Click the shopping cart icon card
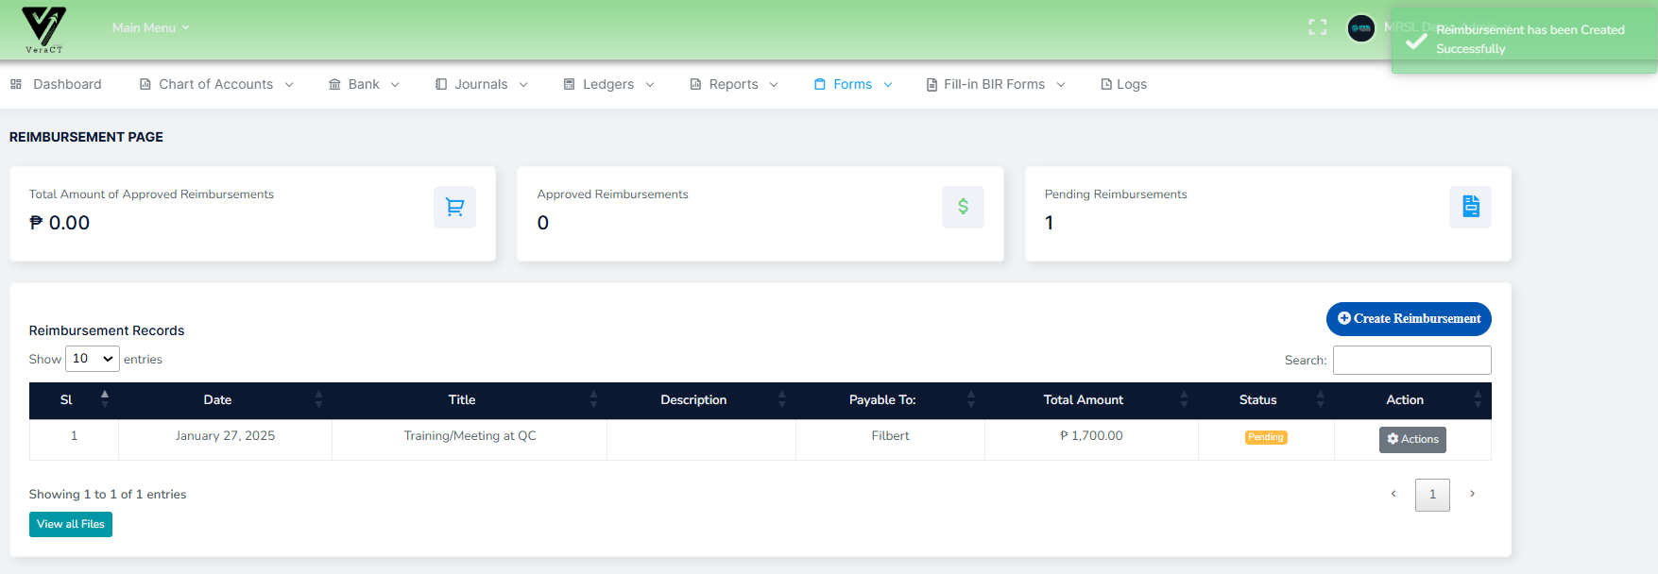This screenshot has width=1658, height=574. click(x=454, y=207)
